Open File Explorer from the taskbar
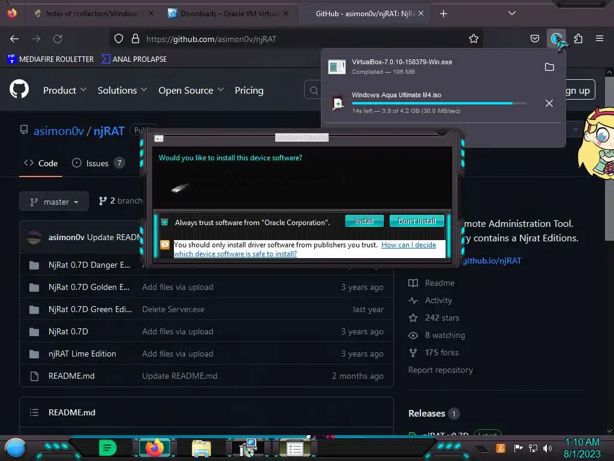The image size is (614, 461). click(x=201, y=448)
